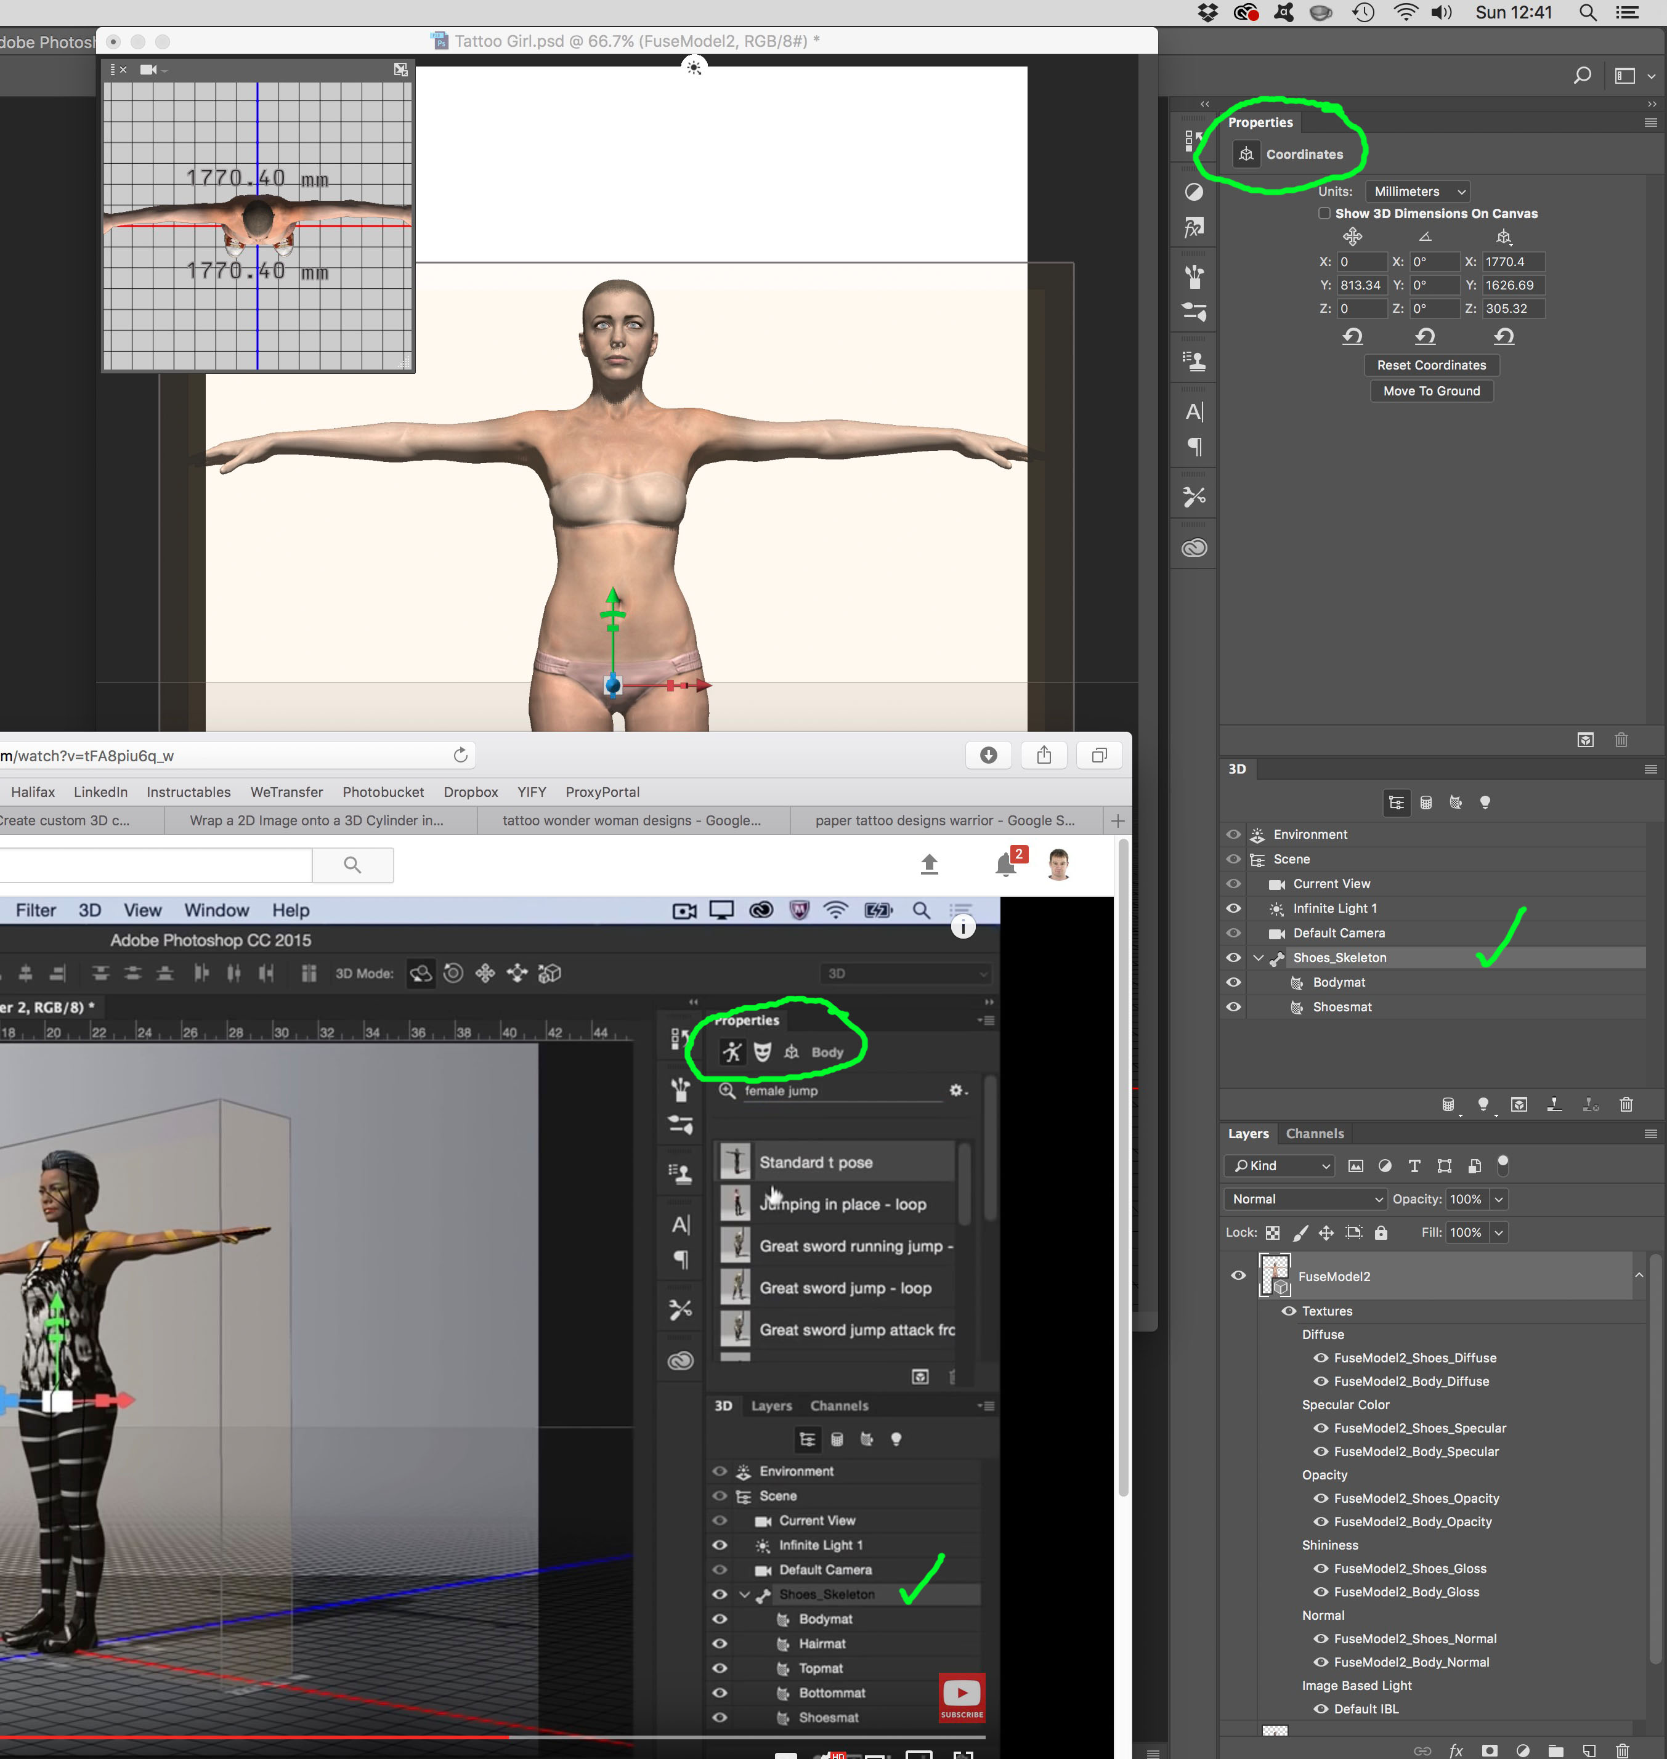This screenshot has width=1667, height=1759.
Task: Click lock all padlock icon in Layers
Action: [x=1380, y=1233]
